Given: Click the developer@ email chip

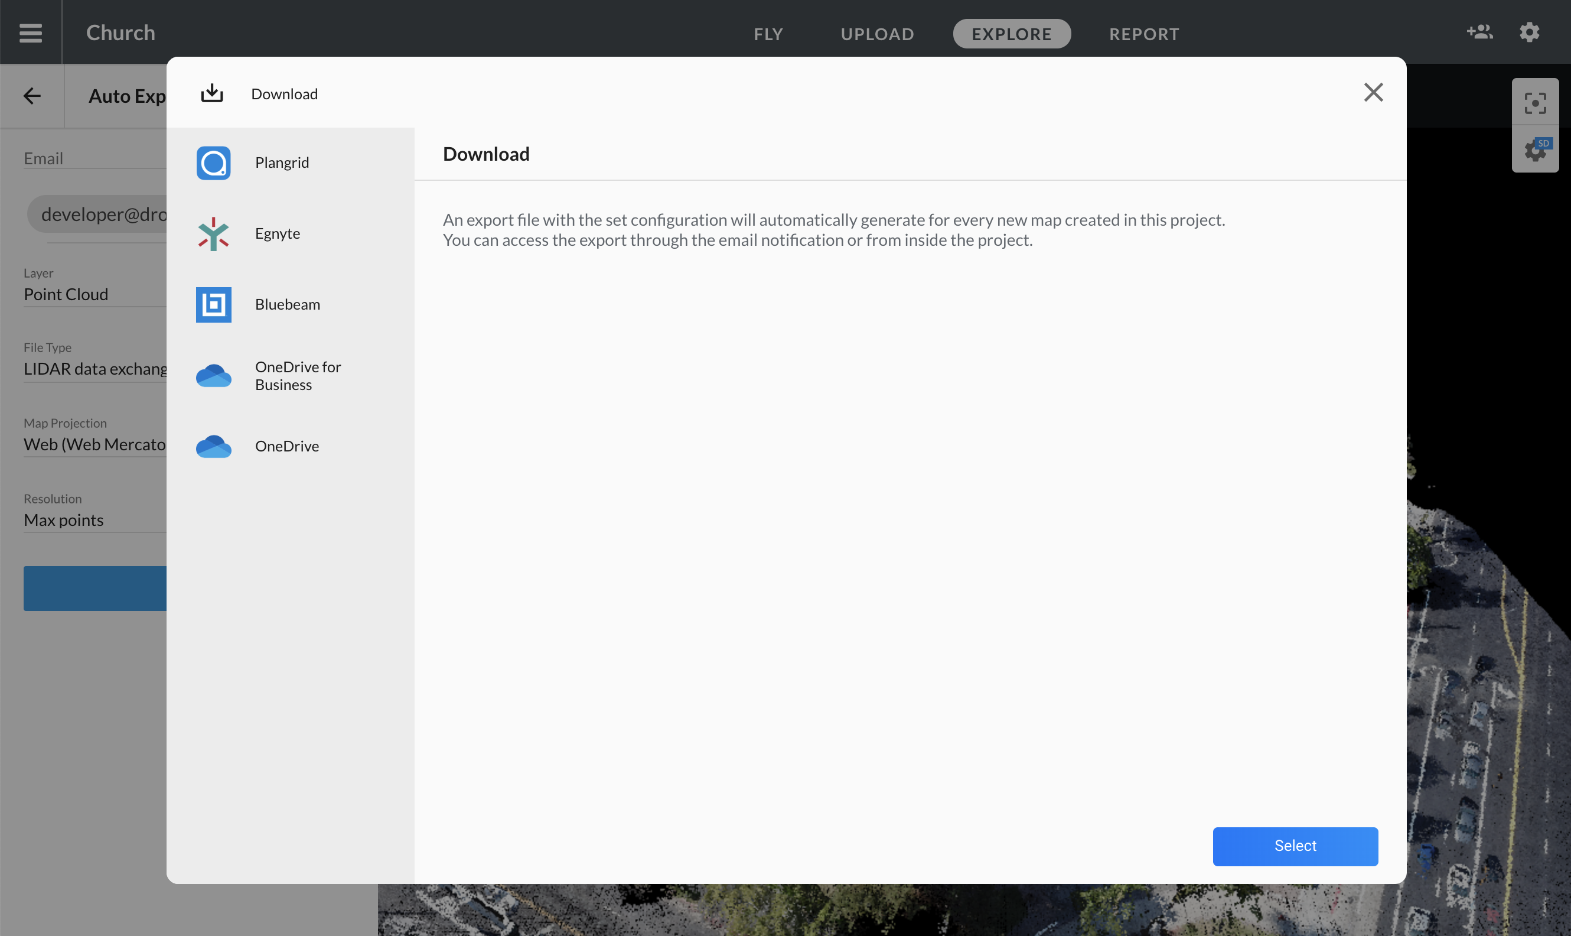Looking at the screenshot, I should [97, 214].
